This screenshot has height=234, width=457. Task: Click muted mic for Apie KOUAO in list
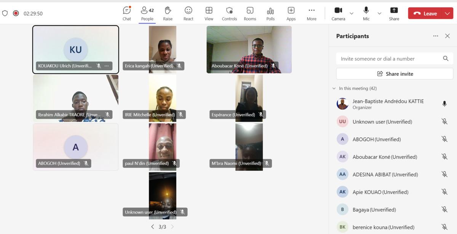[444, 192]
